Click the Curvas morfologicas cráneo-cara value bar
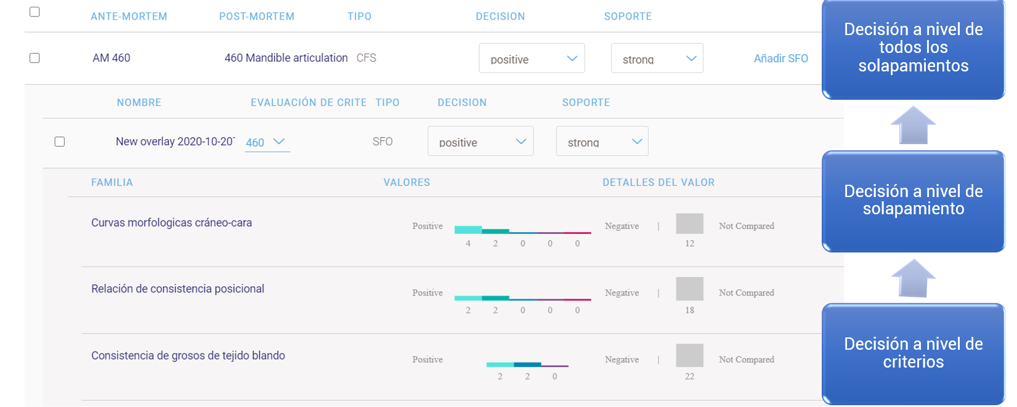Screen dimensions: 1017x407 522,231
